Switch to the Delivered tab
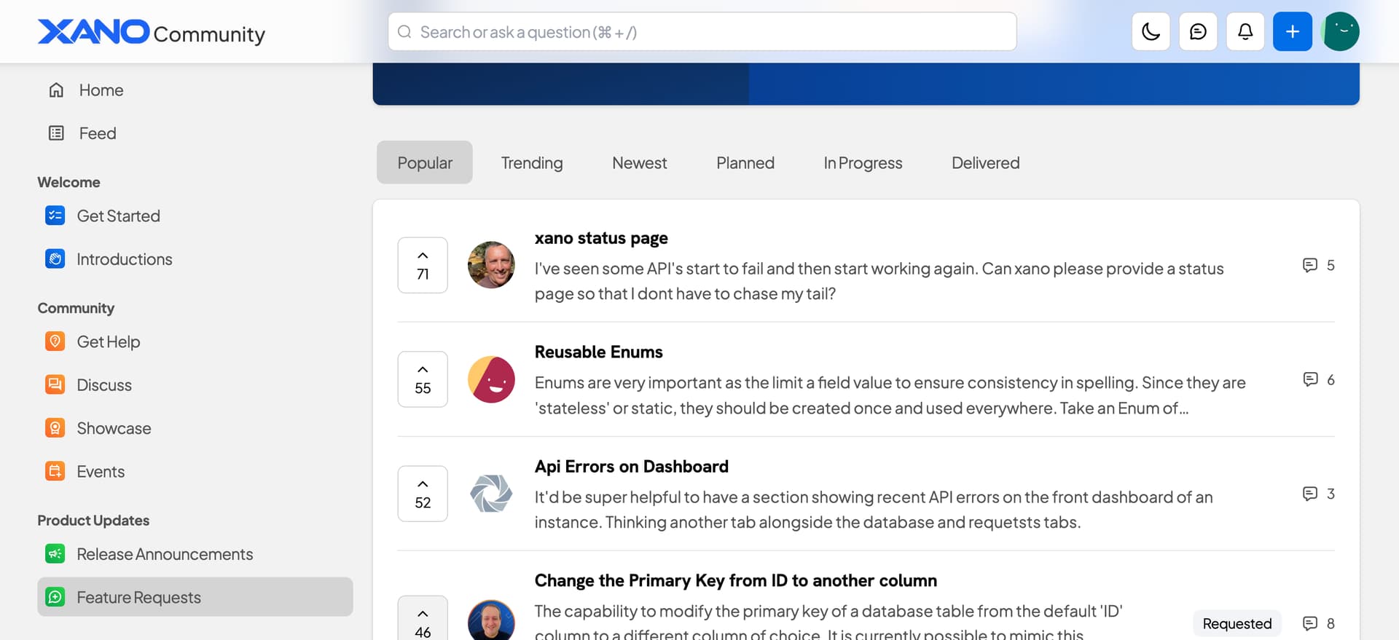The image size is (1399, 640). [986, 162]
